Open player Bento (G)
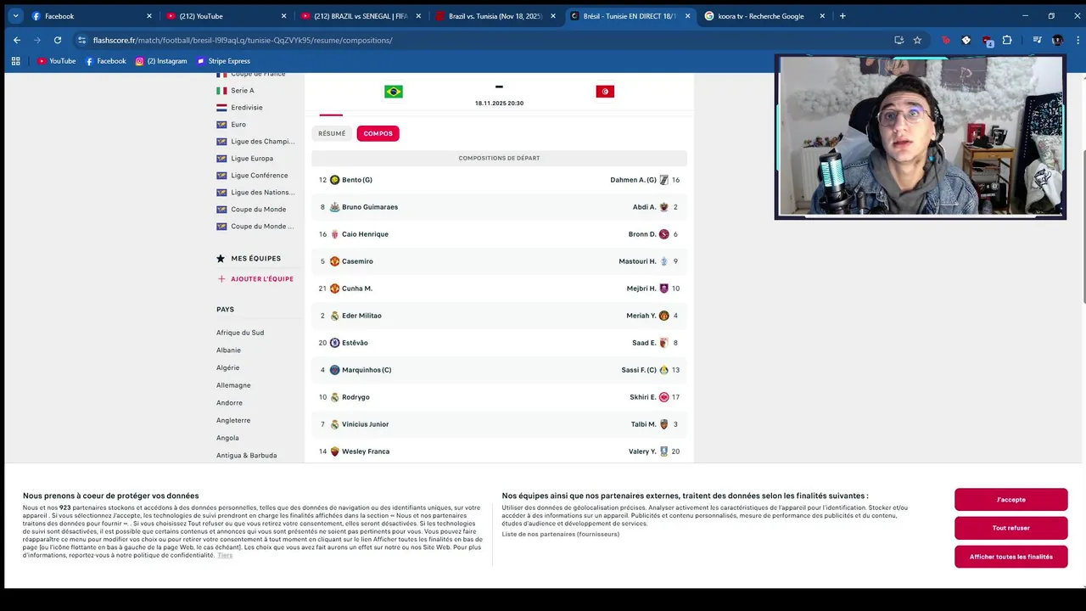 (x=357, y=180)
